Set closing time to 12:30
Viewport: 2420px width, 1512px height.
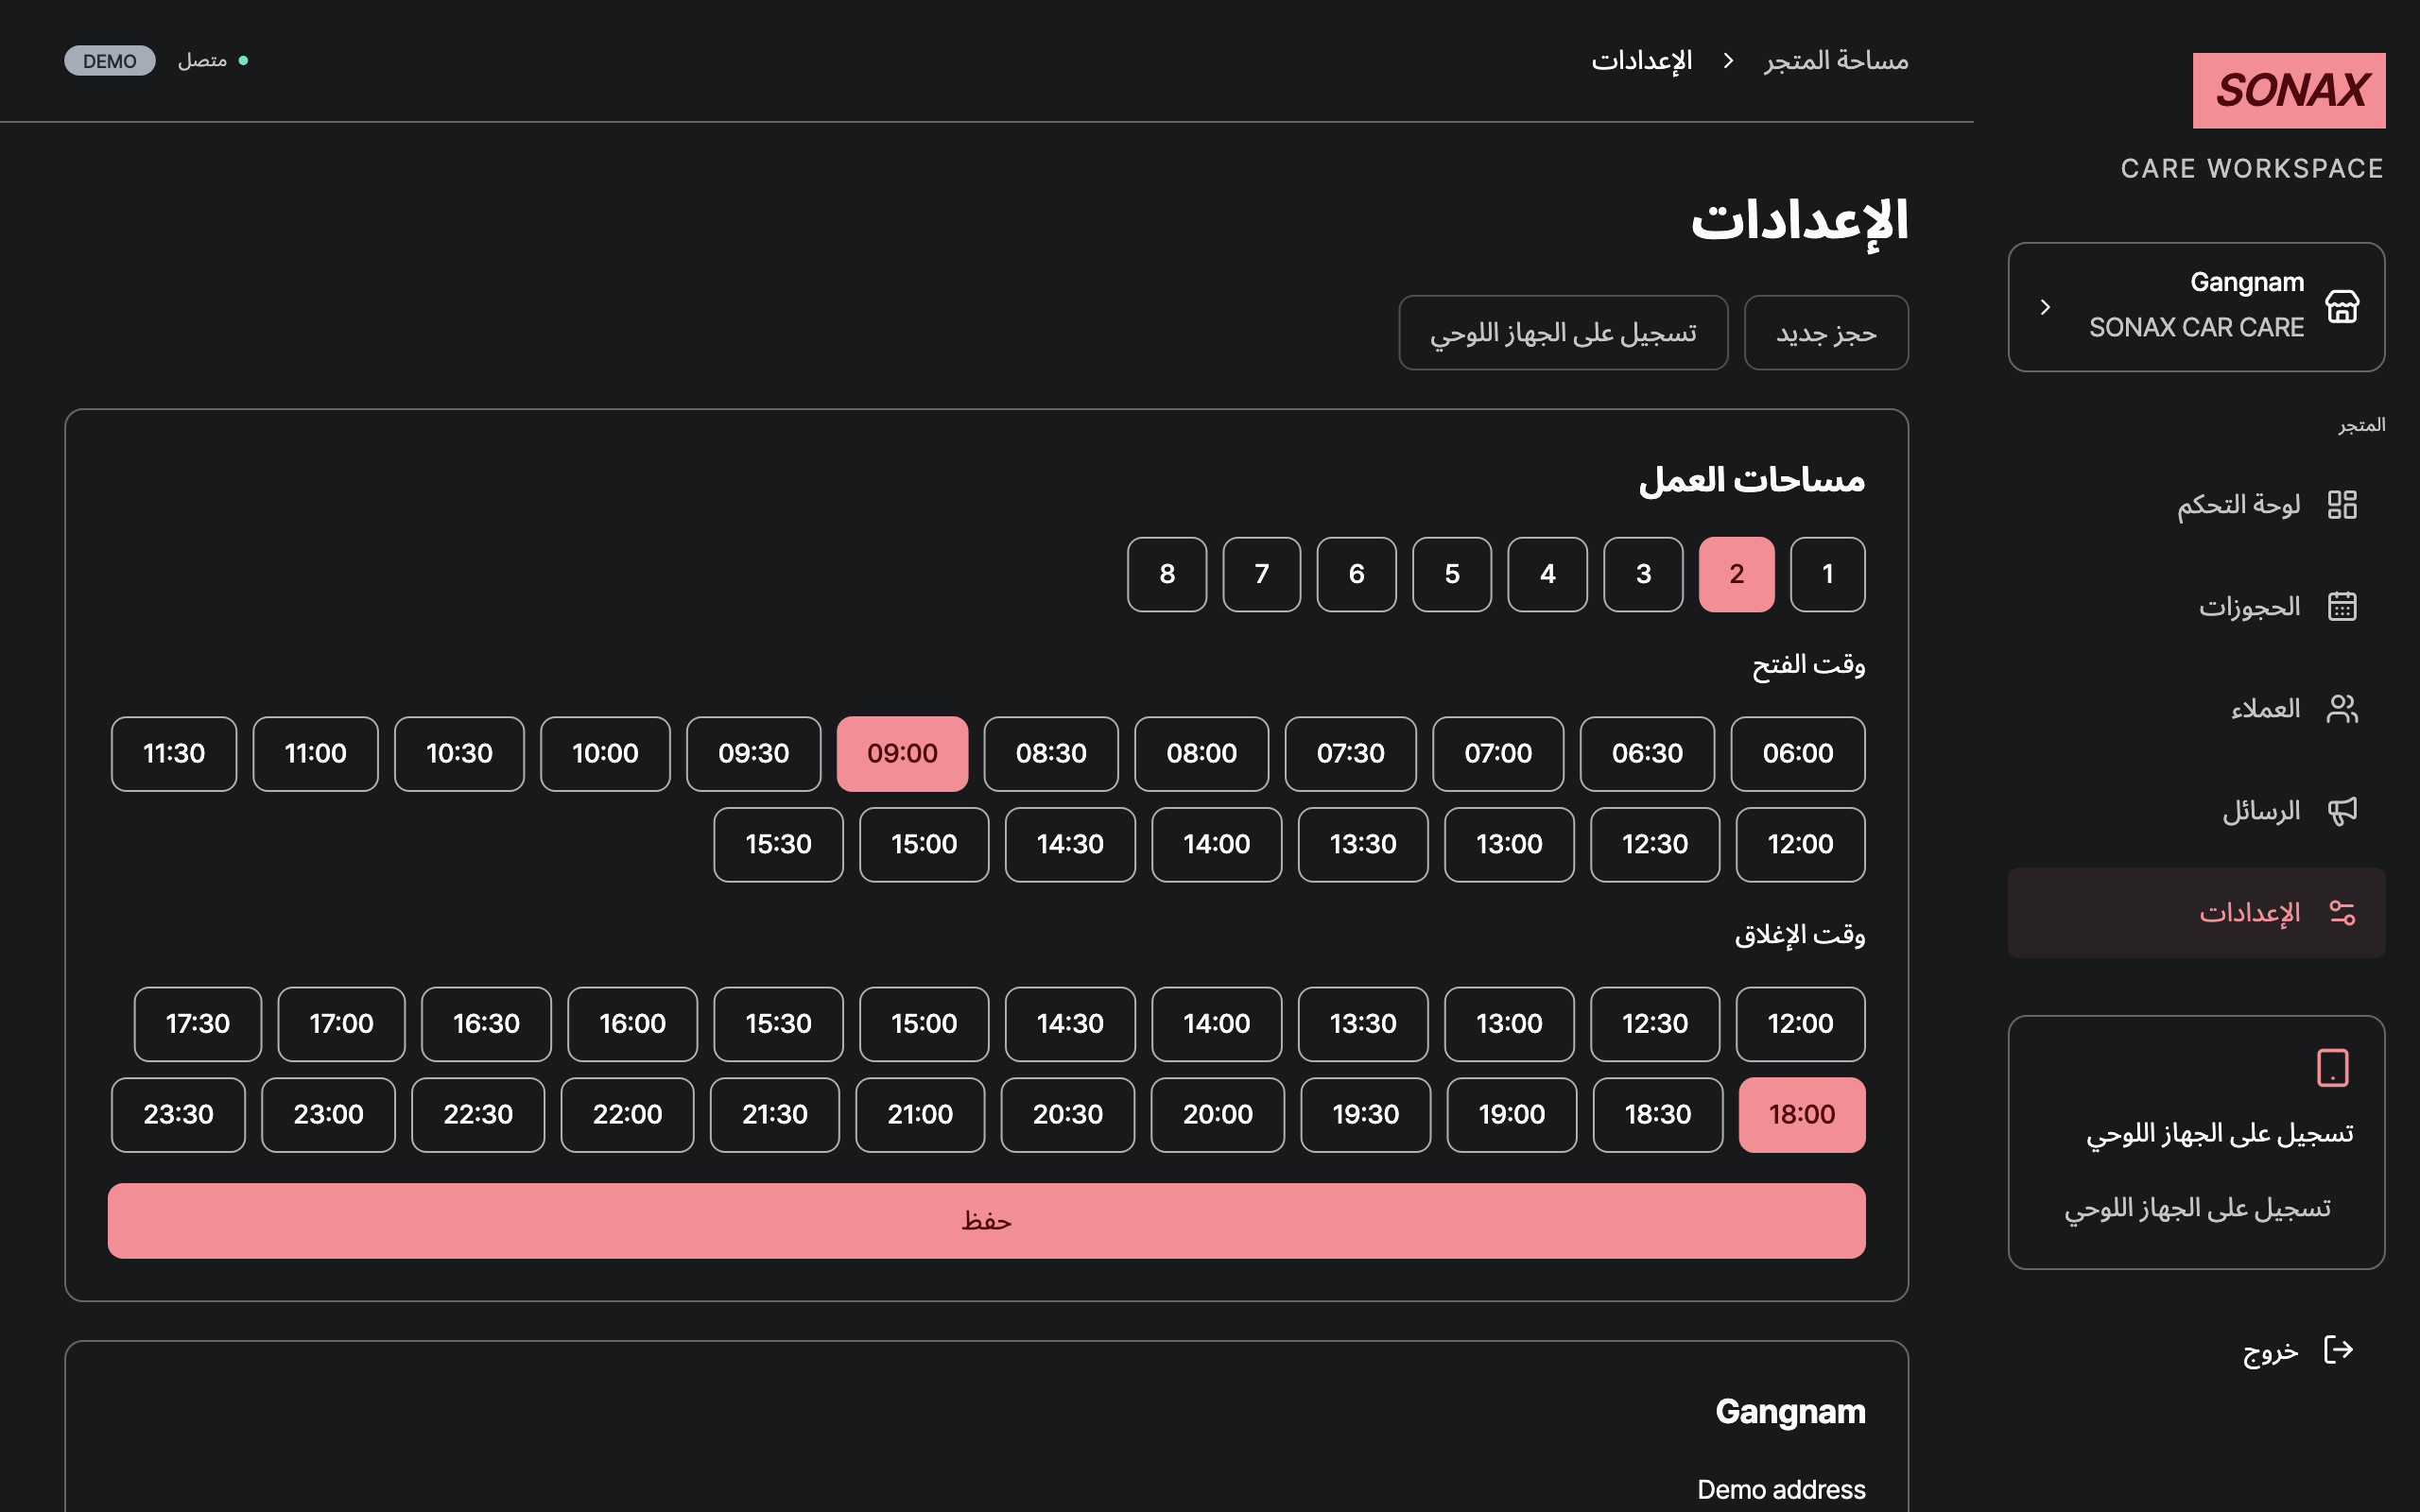tap(1655, 1024)
